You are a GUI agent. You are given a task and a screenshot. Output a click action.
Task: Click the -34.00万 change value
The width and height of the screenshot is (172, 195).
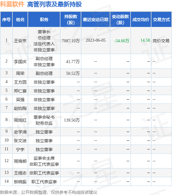[122, 41]
